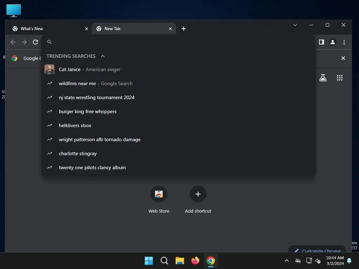The width and height of the screenshot is (359, 269).
Task: Select wright patterson afb tornado damage
Action: point(178,139)
